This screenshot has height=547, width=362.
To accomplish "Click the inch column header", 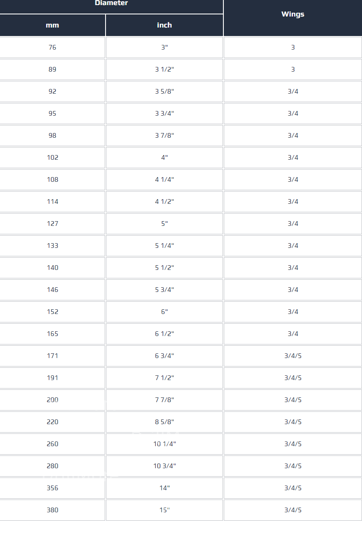I will [164, 25].
